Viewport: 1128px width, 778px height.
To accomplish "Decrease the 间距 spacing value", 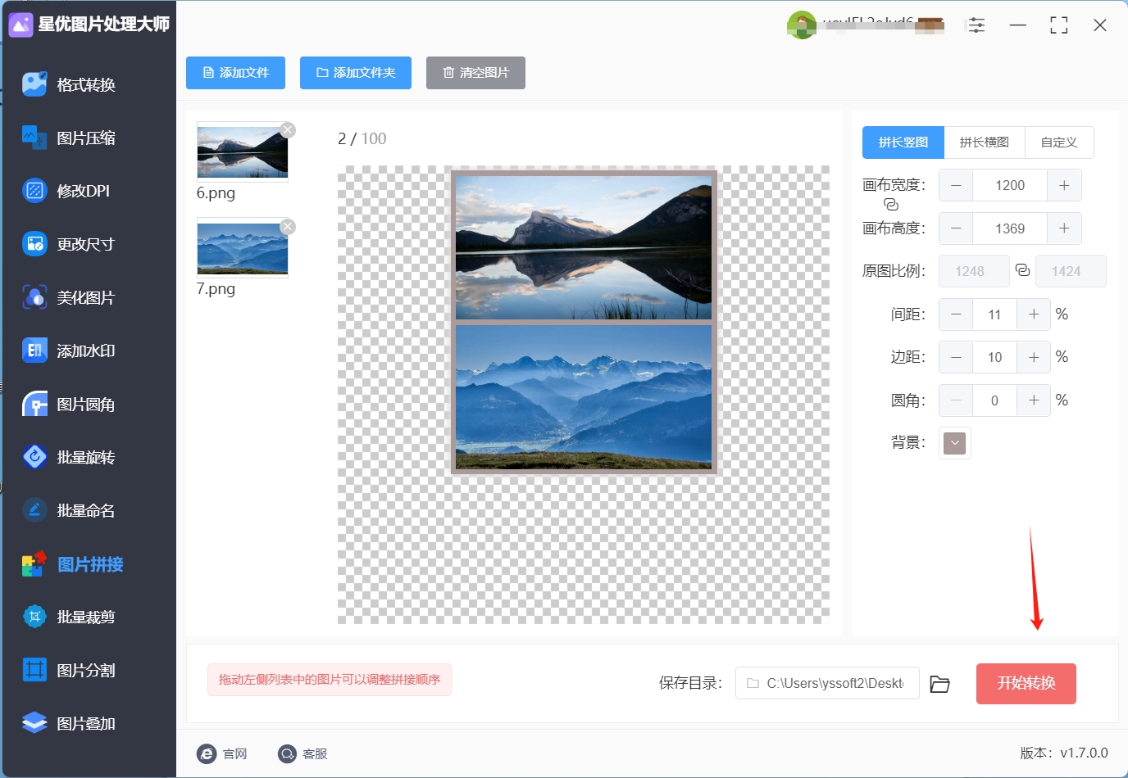I will point(956,314).
